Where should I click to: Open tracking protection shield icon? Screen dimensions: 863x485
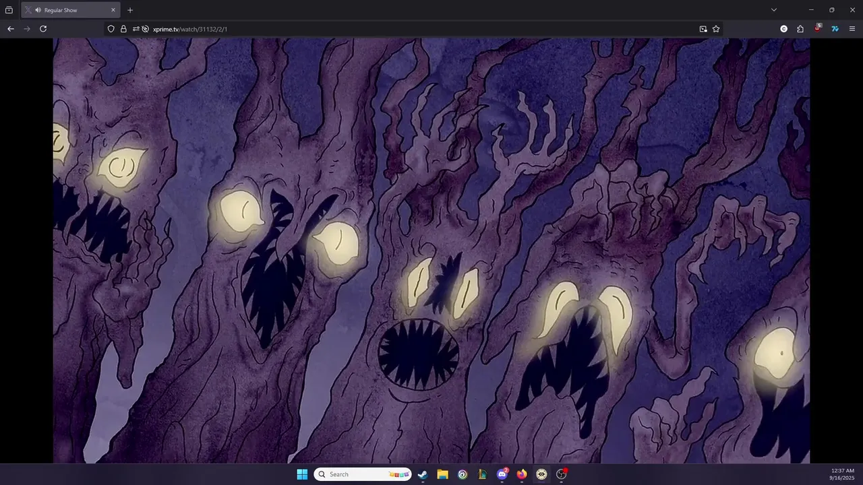click(x=111, y=29)
